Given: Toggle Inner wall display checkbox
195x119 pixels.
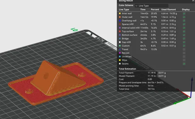Looking at the screenshot, I should pos(184,13).
